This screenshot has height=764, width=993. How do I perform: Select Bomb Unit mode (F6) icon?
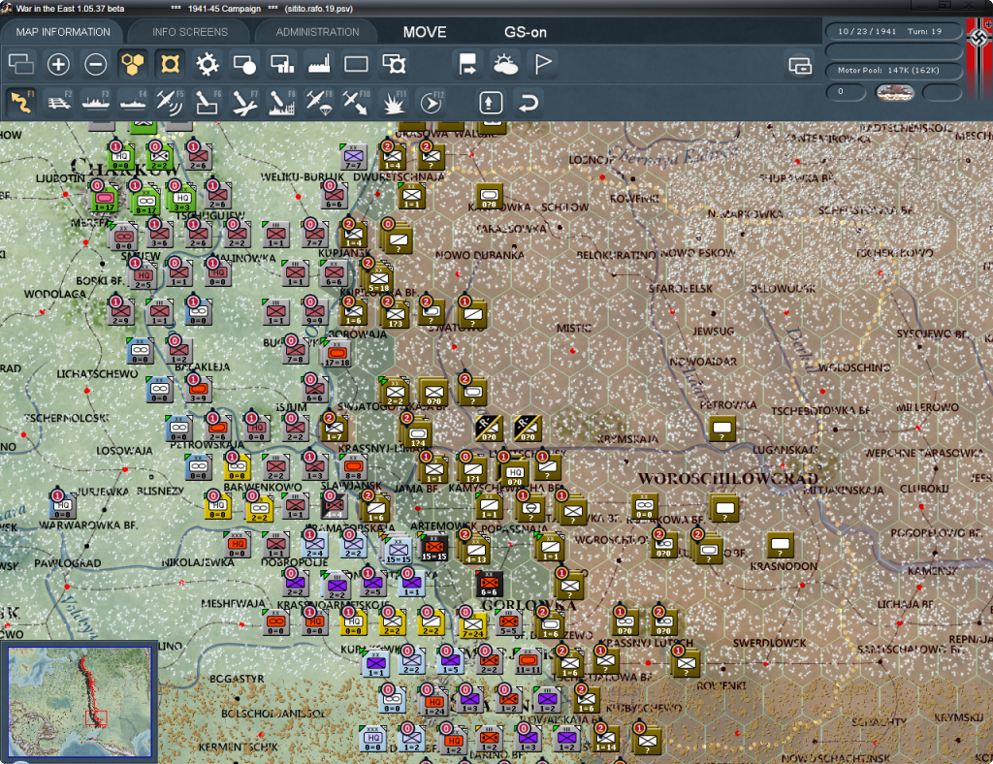(x=208, y=102)
